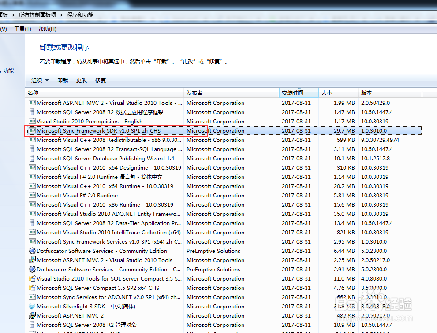Image resolution: width=437 pixels, height=333 pixels.
Task: Open the 工具(T) menu
Action: point(22,29)
